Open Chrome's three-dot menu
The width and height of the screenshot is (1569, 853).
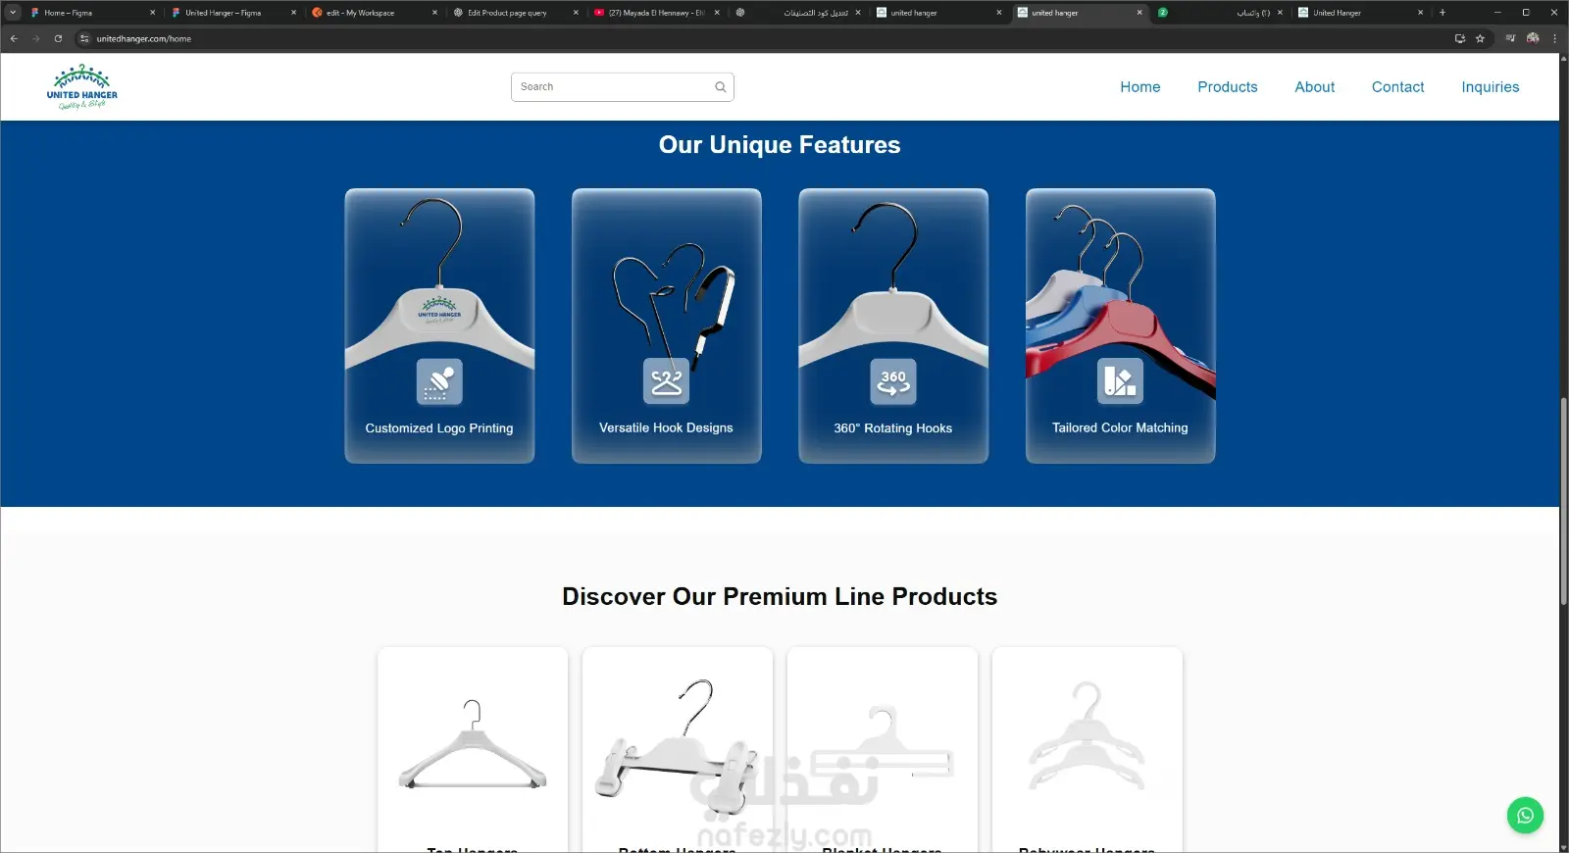pos(1554,39)
